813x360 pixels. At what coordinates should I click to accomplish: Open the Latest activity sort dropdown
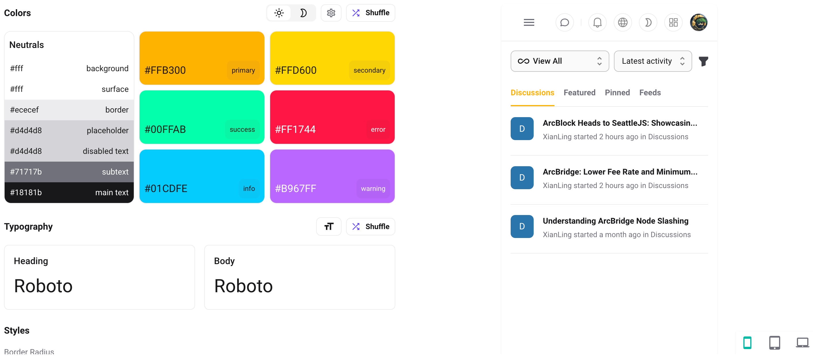(x=652, y=61)
